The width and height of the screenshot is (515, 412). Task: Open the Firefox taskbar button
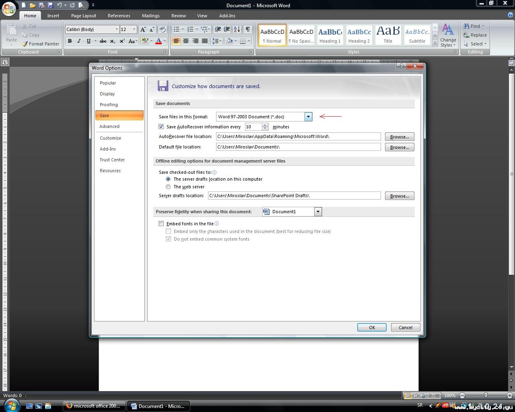coord(94,406)
